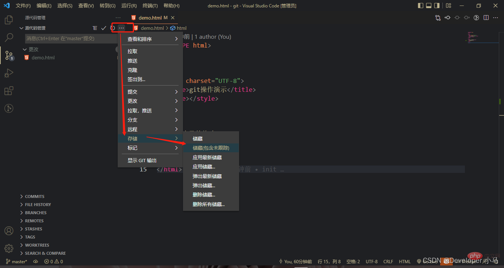Viewport: 504px width, 268px height.
Task: Expand the COMMITS section
Action: tap(35, 196)
